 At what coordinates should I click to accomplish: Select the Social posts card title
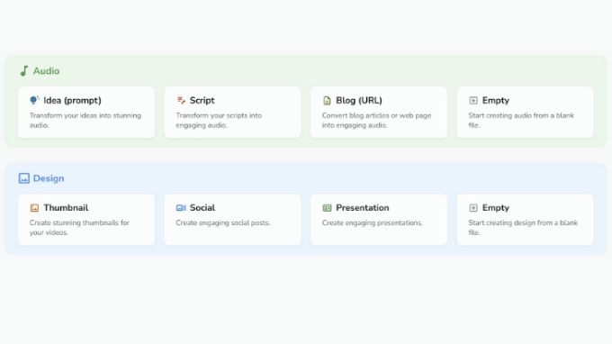click(202, 208)
